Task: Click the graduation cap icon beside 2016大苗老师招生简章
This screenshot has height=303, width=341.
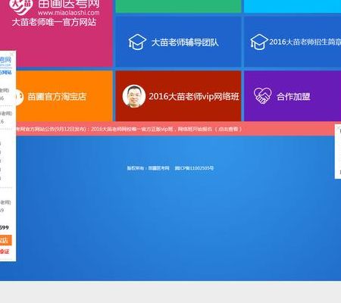Action: pos(259,42)
